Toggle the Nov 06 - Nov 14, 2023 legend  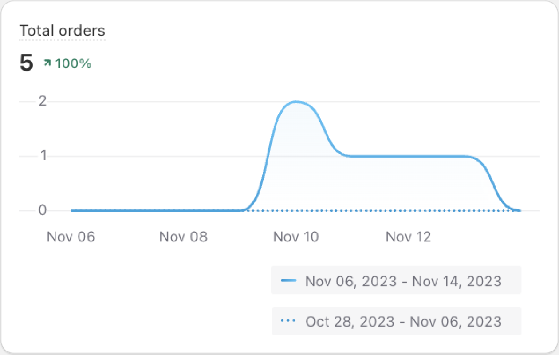click(396, 280)
